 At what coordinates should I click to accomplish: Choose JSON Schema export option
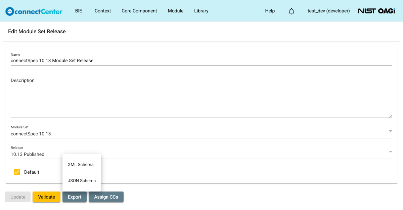[x=82, y=181]
